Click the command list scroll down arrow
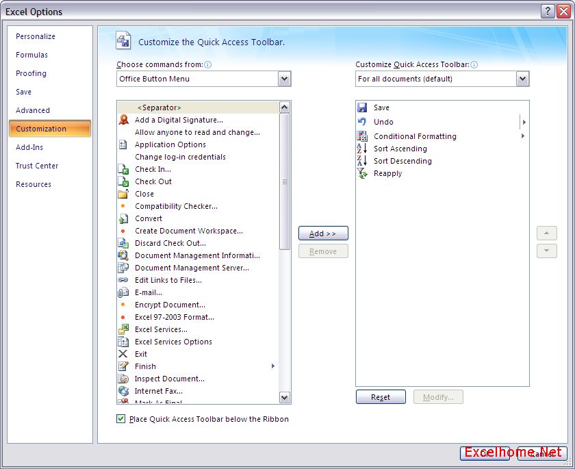Viewport: 575px width, 469px height. click(x=285, y=397)
